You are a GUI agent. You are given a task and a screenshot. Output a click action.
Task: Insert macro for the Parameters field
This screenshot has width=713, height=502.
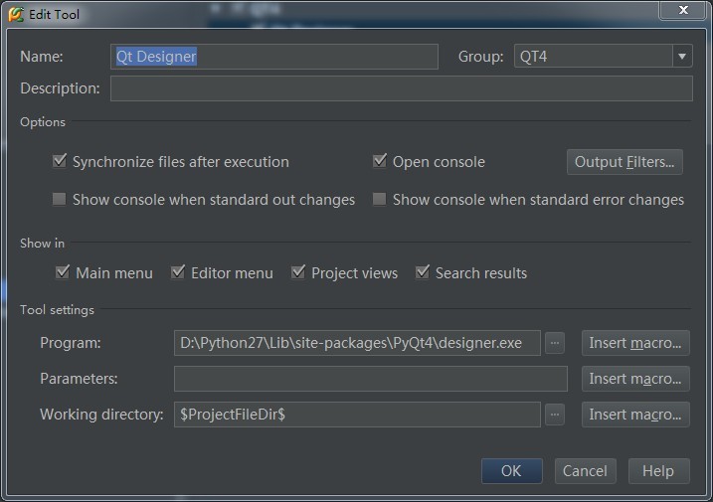click(x=635, y=379)
